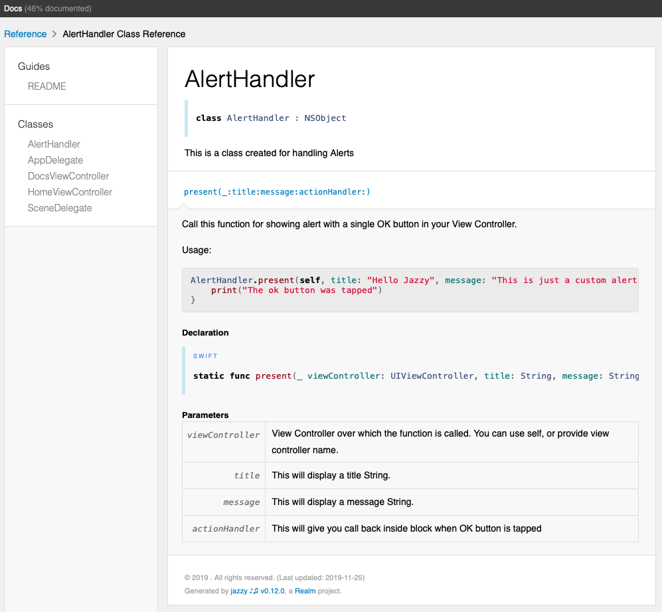The height and width of the screenshot is (612, 662).
Task: Click the Docs header title
Action: click(x=13, y=9)
